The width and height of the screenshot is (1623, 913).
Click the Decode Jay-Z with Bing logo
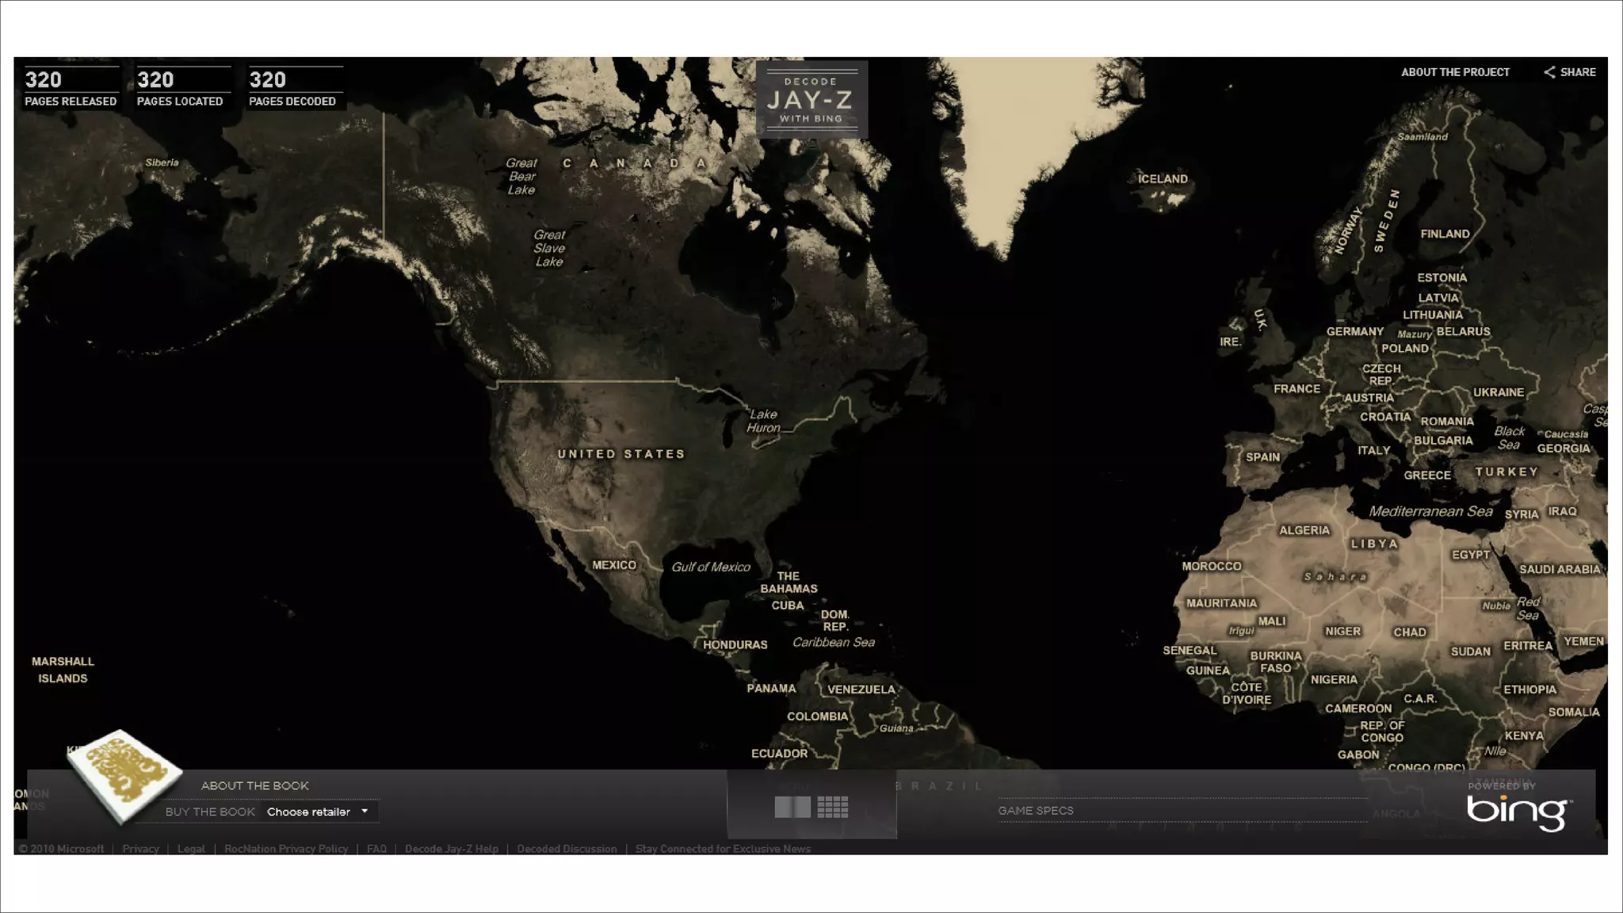(811, 100)
